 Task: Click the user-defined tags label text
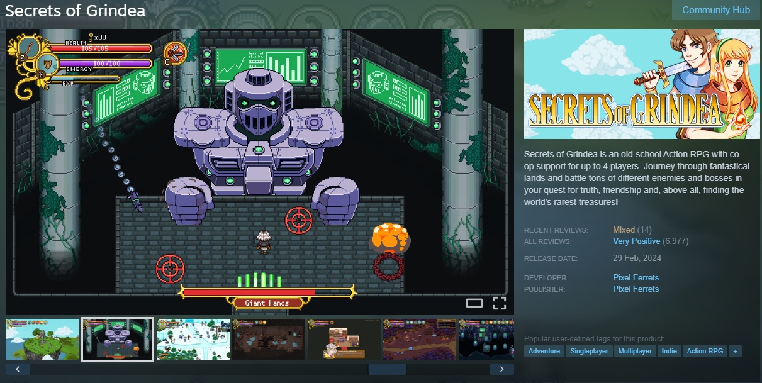(x=594, y=339)
